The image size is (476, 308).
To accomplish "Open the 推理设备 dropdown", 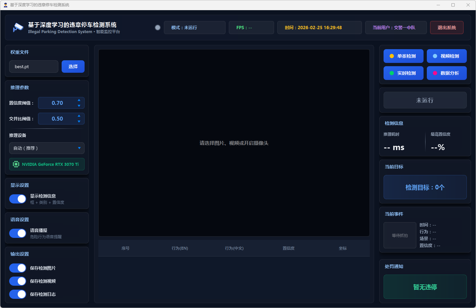I will (47, 148).
